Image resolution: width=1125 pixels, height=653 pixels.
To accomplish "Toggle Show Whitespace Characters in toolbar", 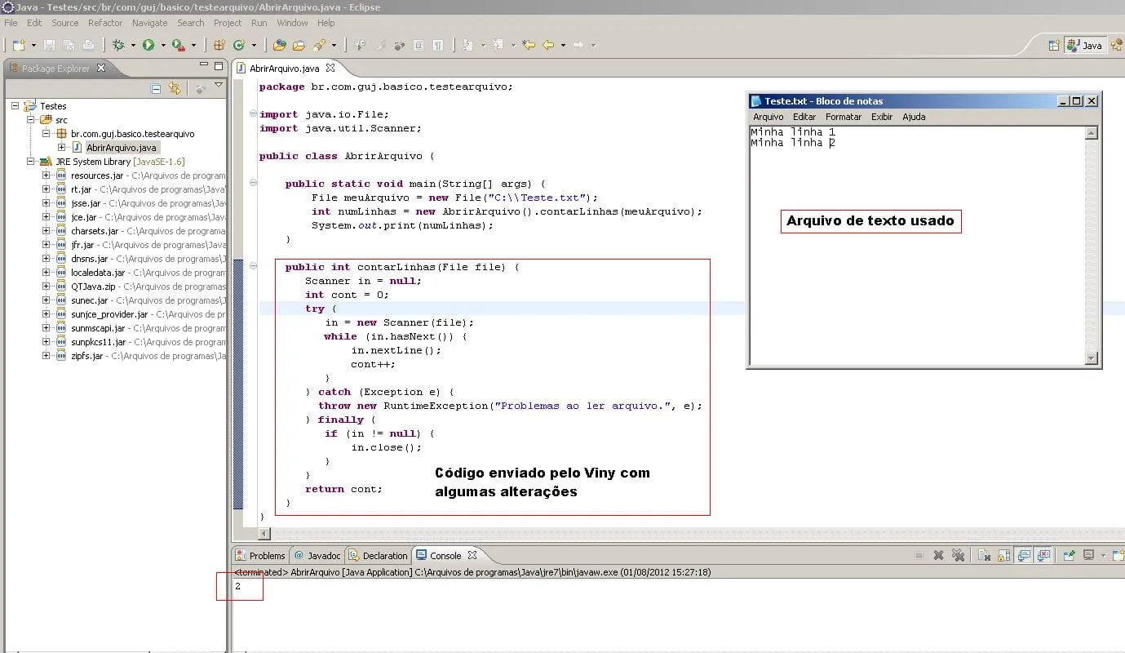I will (x=438, y=45).
